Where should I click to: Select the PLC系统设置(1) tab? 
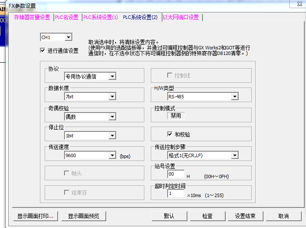click(x=101, y=18)
